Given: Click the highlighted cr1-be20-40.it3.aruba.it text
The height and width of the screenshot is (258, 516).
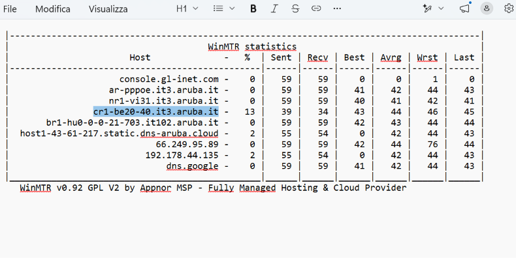Looking at the screenshot, I should tap(156, 112).
